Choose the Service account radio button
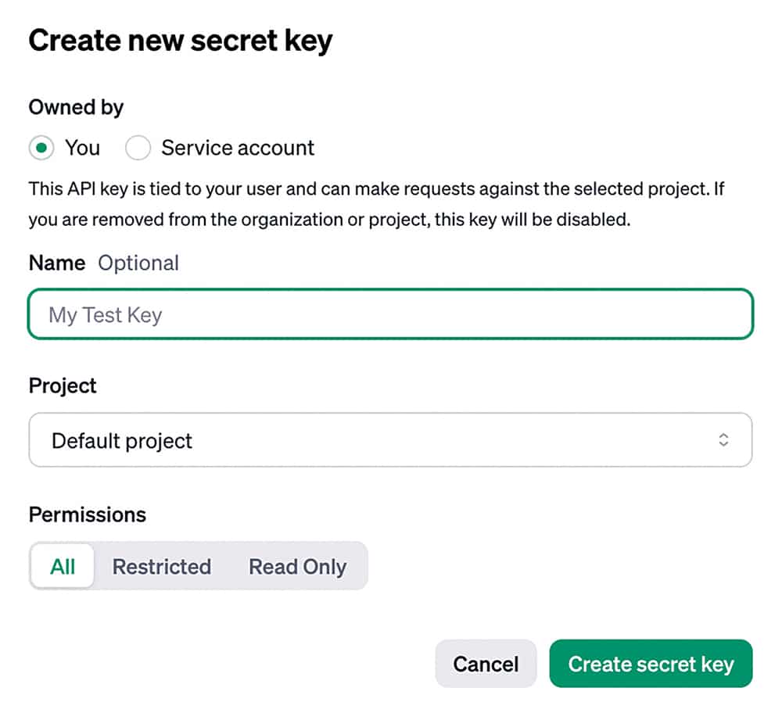Viewport: 782px width, 713px height. tap(138, 148)
